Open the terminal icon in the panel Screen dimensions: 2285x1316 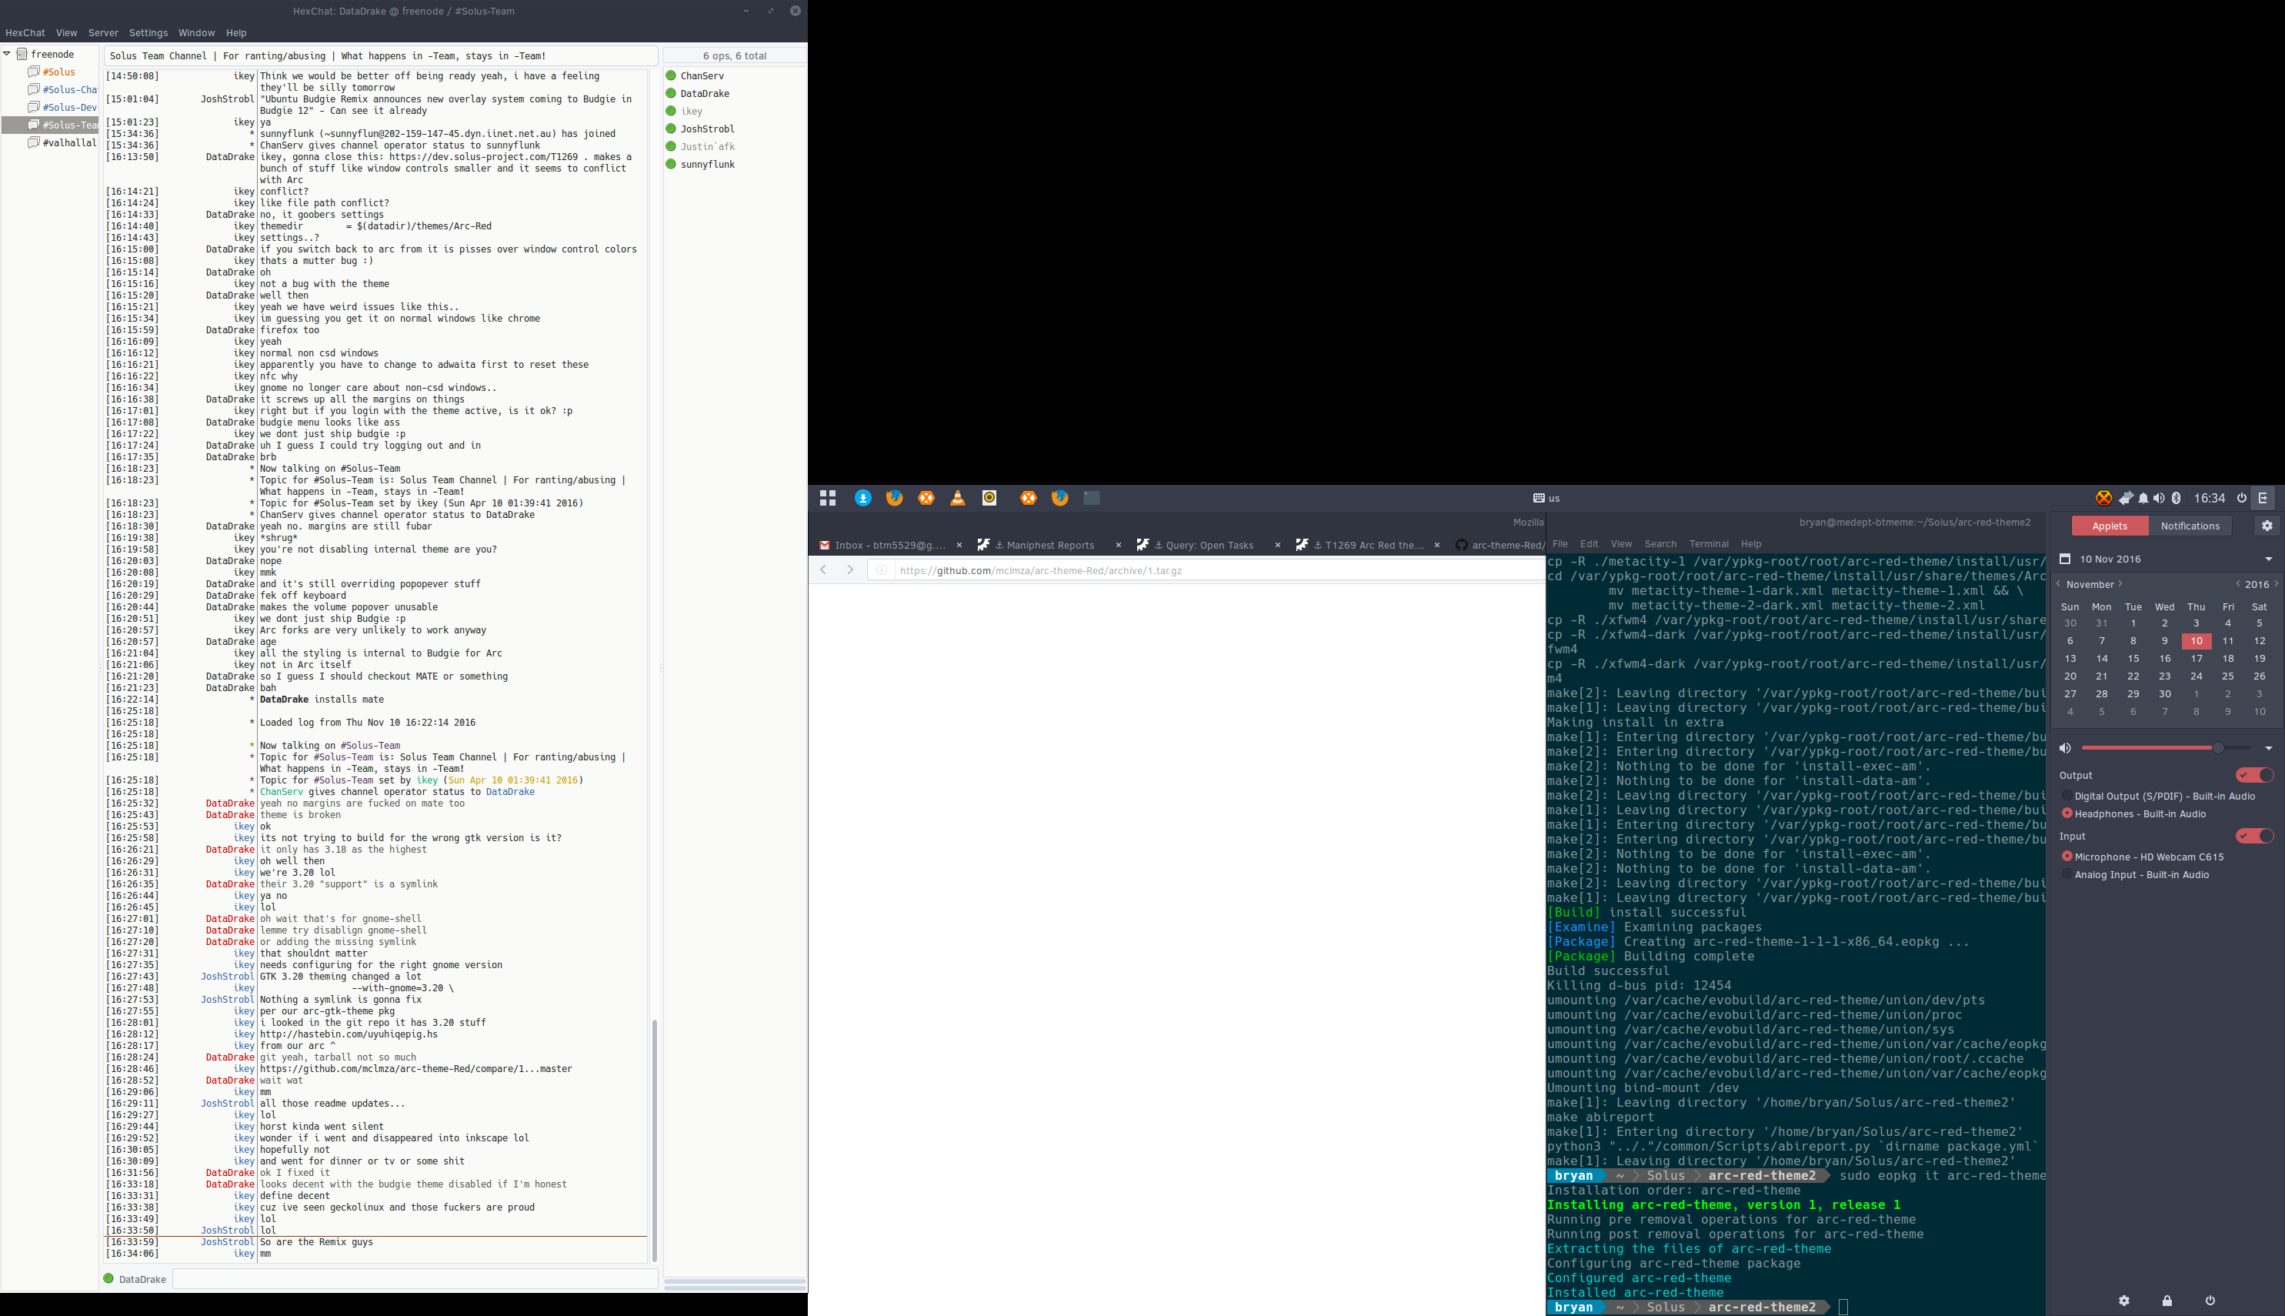point(1092,498)
